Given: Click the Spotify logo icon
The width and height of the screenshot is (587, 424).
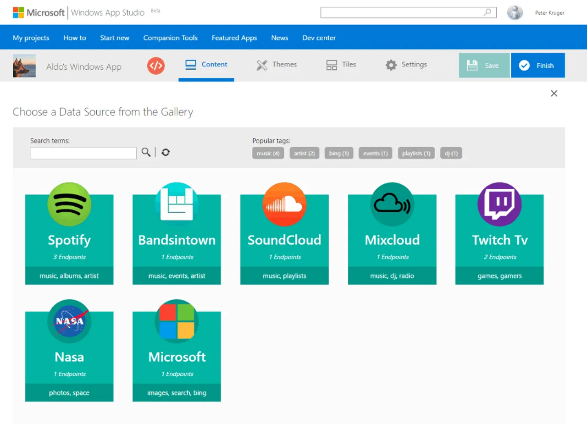Looking at the screenshot, I should point(69,204).
